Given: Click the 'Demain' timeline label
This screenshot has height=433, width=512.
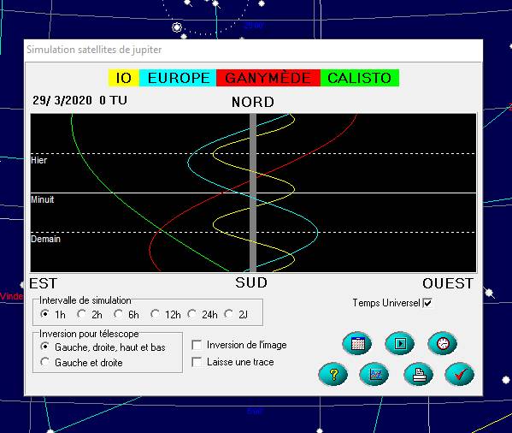Looking at the screenshot, I should [45, 239].
